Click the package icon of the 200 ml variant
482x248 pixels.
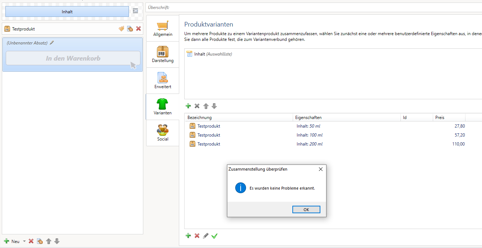point(193,144)
